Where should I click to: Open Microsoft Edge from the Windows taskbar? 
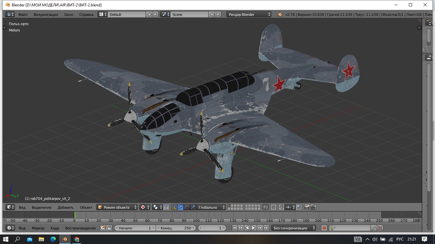tap(53, 239)
